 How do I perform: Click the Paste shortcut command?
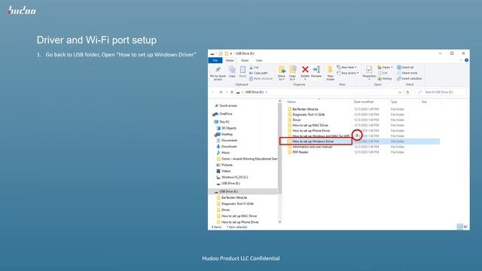[x=261, y=78]
